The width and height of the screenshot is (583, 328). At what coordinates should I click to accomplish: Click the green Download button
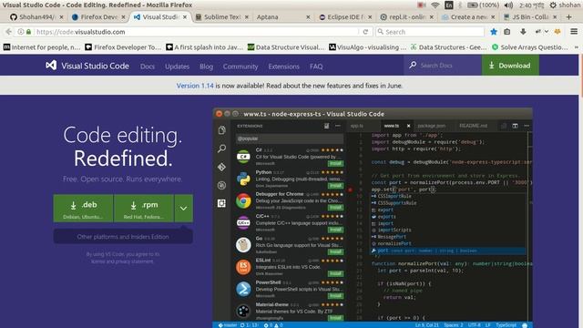510,65
